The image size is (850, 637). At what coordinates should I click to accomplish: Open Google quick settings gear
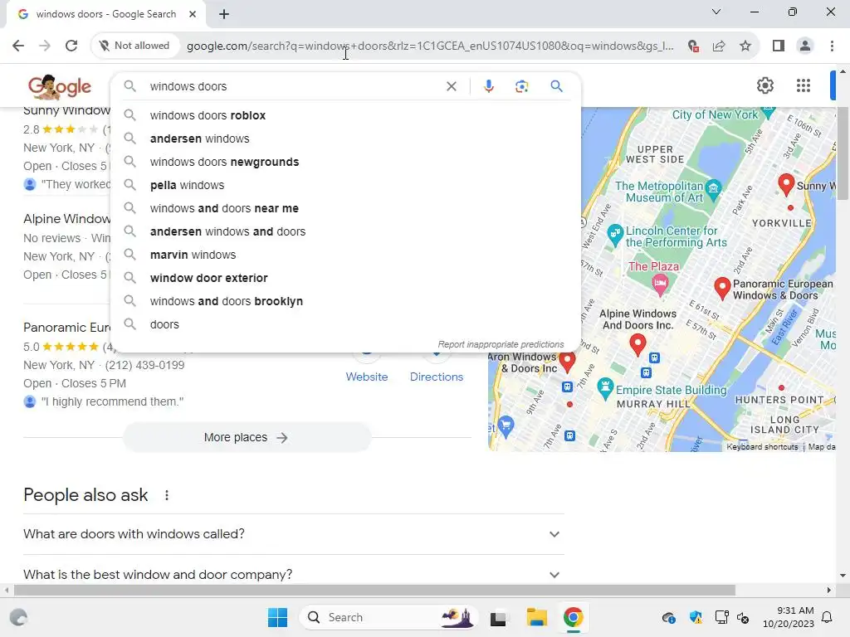[x=765, y=85]
